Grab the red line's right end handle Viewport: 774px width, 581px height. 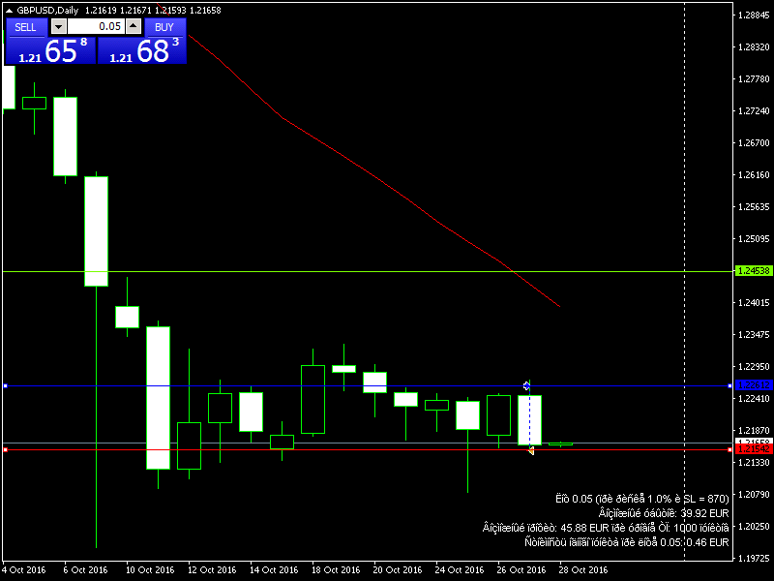730,449
